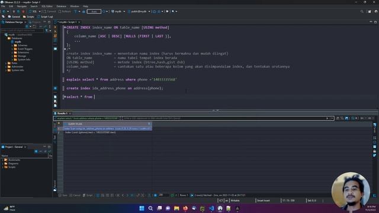
Task: Expand the Extensions folder
Action: 12,53
